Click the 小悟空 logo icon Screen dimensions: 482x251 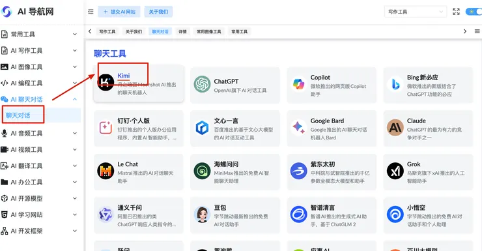(x=395, y=214)
